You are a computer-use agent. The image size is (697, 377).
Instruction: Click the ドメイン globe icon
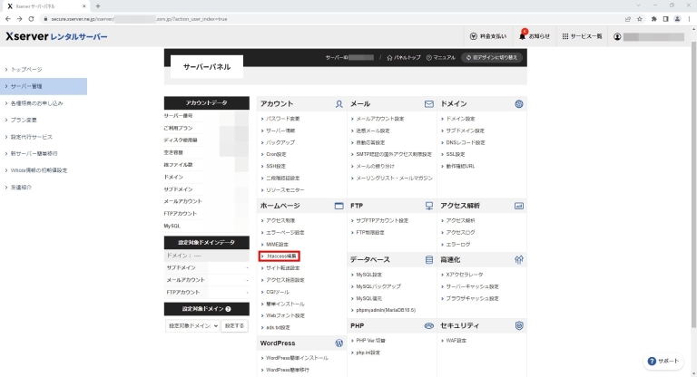point(519,104)
